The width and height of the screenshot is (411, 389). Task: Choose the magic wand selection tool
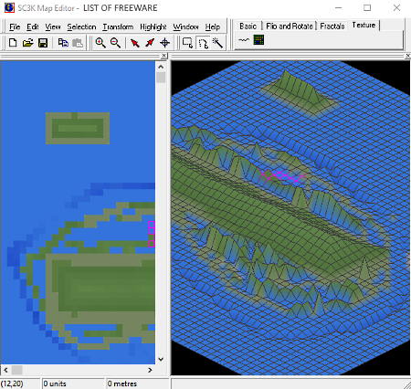coord(217,43)
